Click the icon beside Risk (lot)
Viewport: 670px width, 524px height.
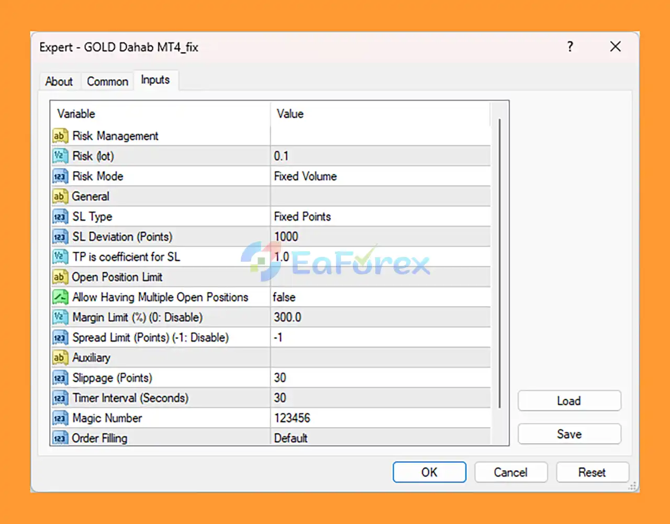pyautogui.click(x=60, y=156)
